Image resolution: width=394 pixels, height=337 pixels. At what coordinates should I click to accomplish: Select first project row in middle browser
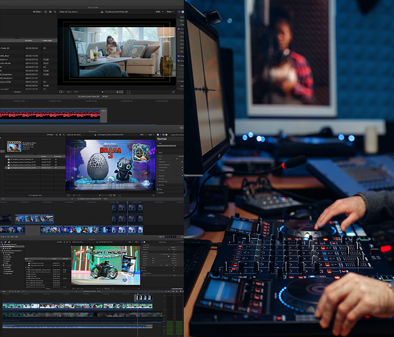[x=35, y=159]
